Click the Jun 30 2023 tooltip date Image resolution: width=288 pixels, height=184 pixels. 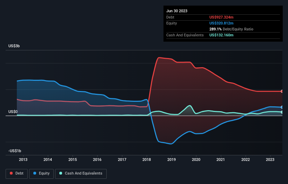(x=177, y=11)
